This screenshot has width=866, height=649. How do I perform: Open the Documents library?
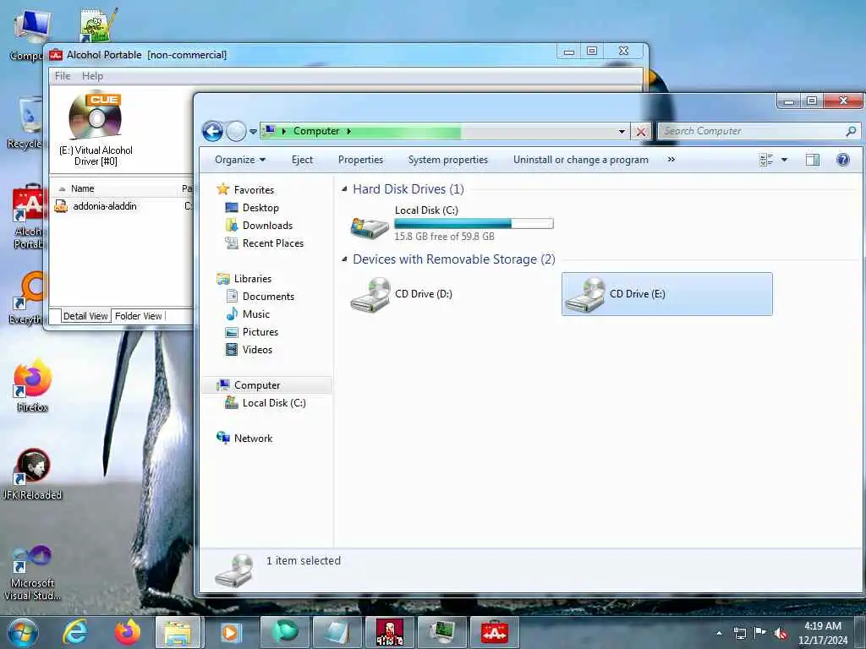point(268,297)
